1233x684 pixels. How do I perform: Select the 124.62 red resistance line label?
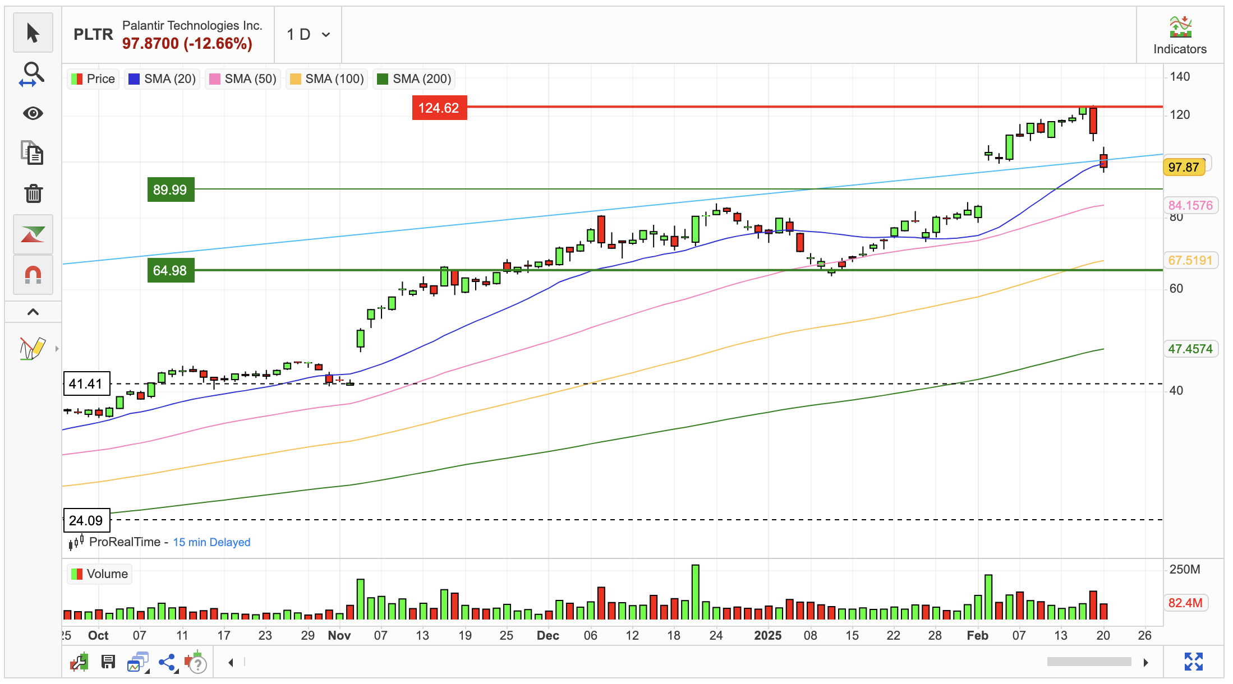pyautogui.click(x=439, y=108)
